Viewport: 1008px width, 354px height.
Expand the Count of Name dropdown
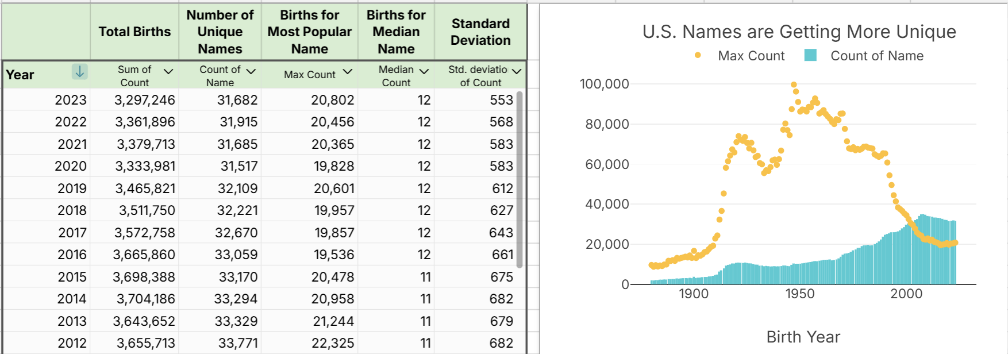click(x=251, y=71)
